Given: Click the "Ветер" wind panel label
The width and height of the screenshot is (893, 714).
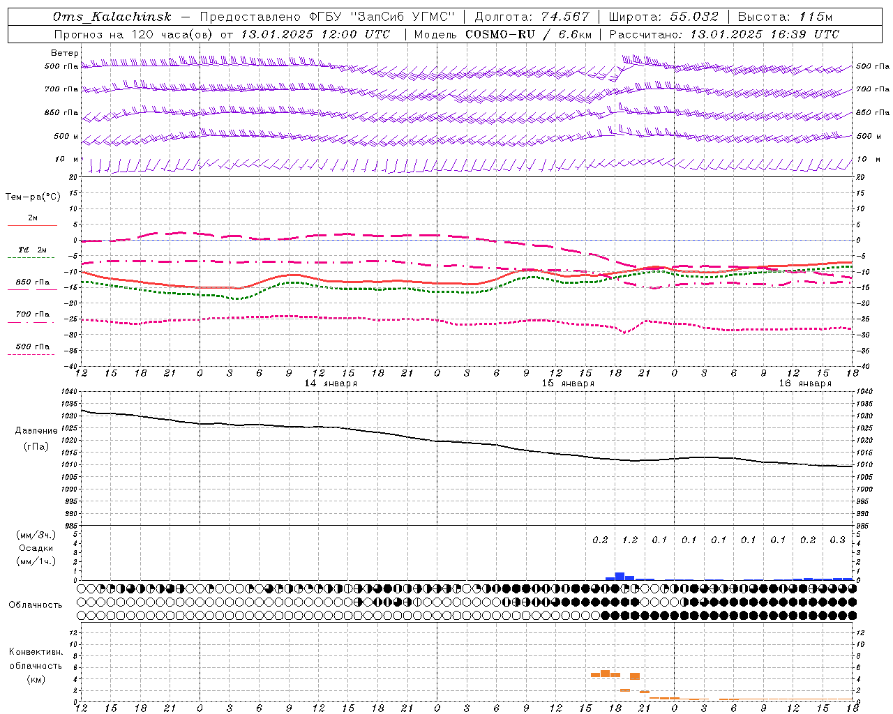Looking at the screenshot, I should [x=65, y=53].
